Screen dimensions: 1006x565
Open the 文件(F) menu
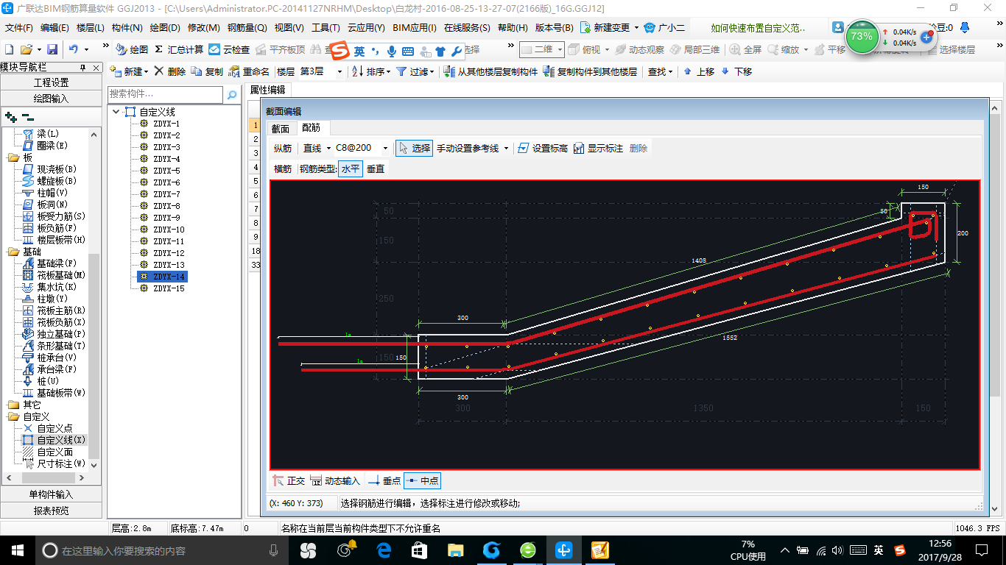(x=20, y=28)
